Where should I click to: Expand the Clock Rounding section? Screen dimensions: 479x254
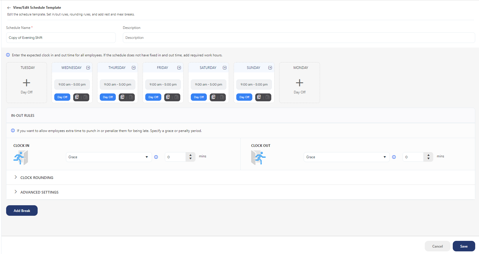[x=37, y=178]
